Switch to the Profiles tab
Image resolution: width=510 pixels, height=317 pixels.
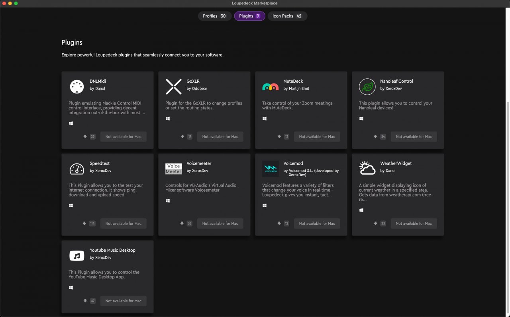(215, 16)
